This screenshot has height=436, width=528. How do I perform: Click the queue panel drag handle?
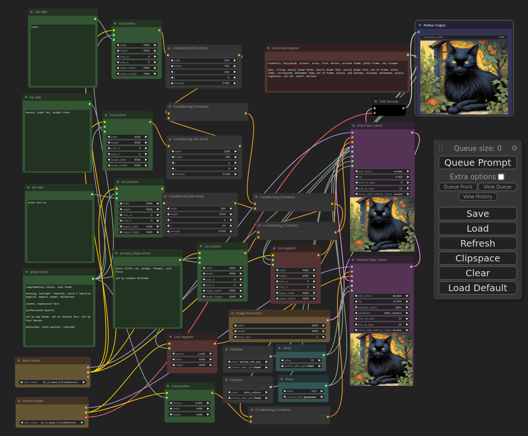point(441,149)
